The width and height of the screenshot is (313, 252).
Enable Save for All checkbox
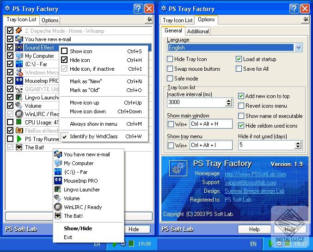239,69
